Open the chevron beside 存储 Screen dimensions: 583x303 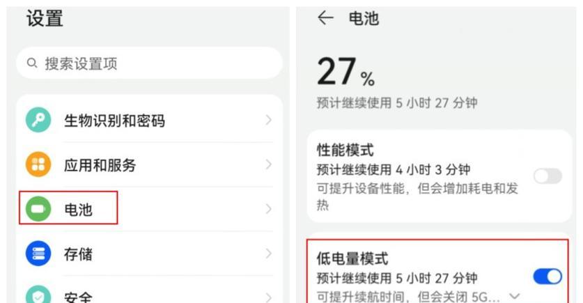pyautogui.click(x=268, y=254)
